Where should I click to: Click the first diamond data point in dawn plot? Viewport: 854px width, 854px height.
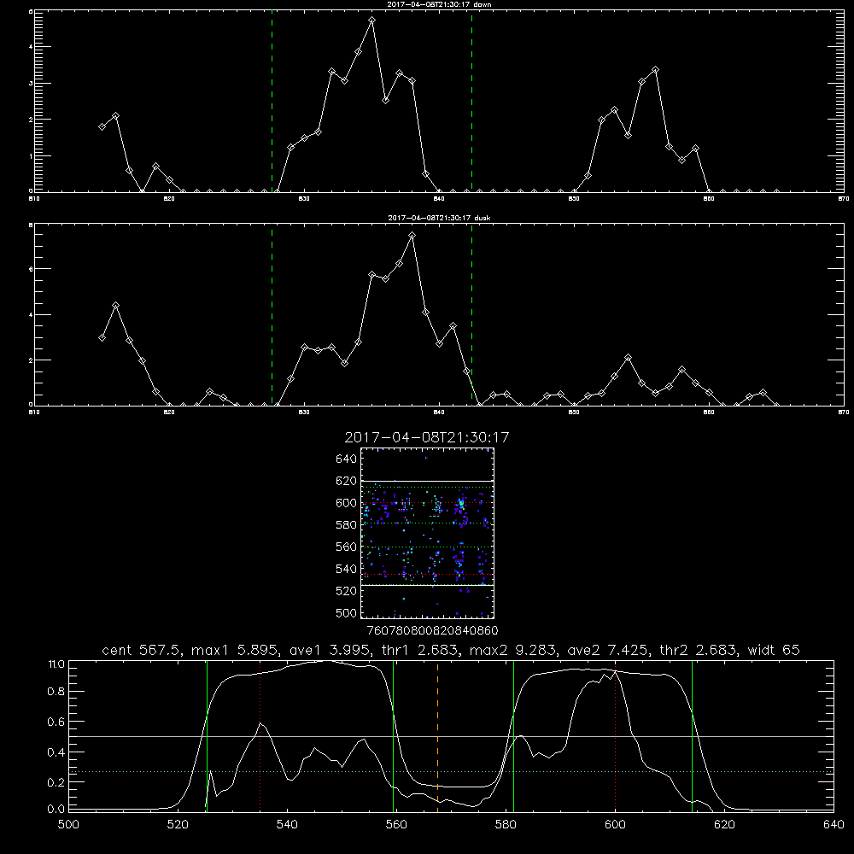(102, 127)
